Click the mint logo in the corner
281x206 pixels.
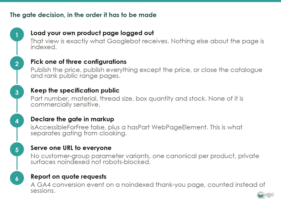coord(265,195)
